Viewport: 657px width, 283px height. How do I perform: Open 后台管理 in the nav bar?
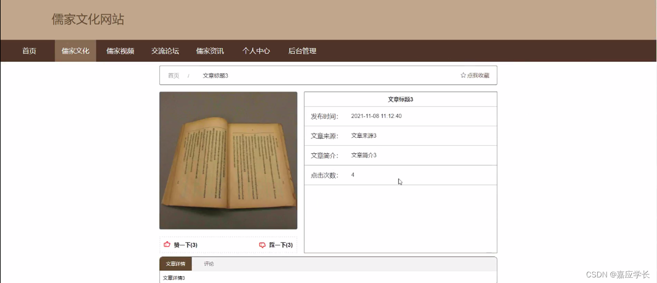(x=302, y=51)
